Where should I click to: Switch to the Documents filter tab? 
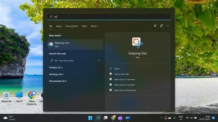[72, 26]
